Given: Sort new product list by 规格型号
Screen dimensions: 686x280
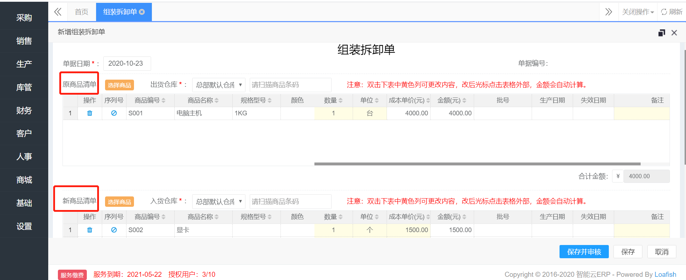Looking at the screenshot, I should tap(270, 217).
